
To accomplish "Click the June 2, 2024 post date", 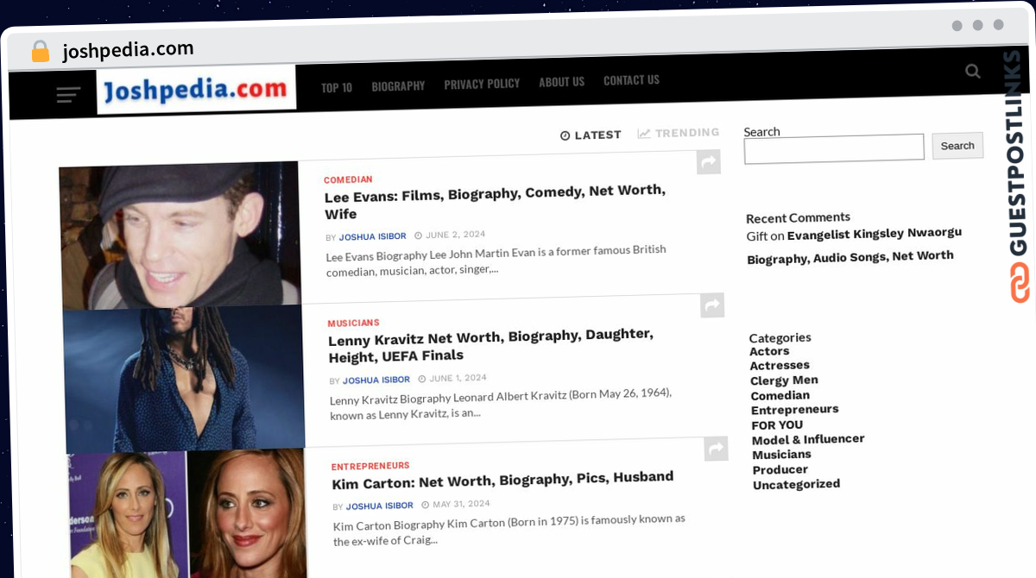I will pos(450,235).
